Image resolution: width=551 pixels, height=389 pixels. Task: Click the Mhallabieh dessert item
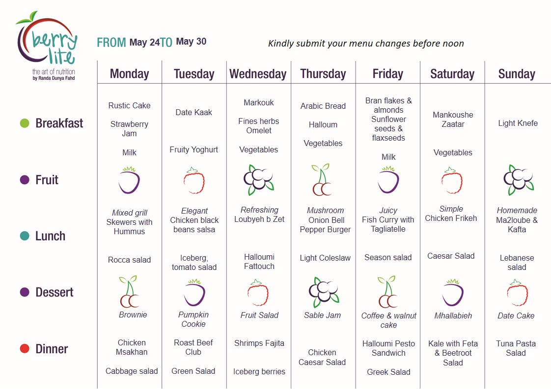(x=453, y=316)
